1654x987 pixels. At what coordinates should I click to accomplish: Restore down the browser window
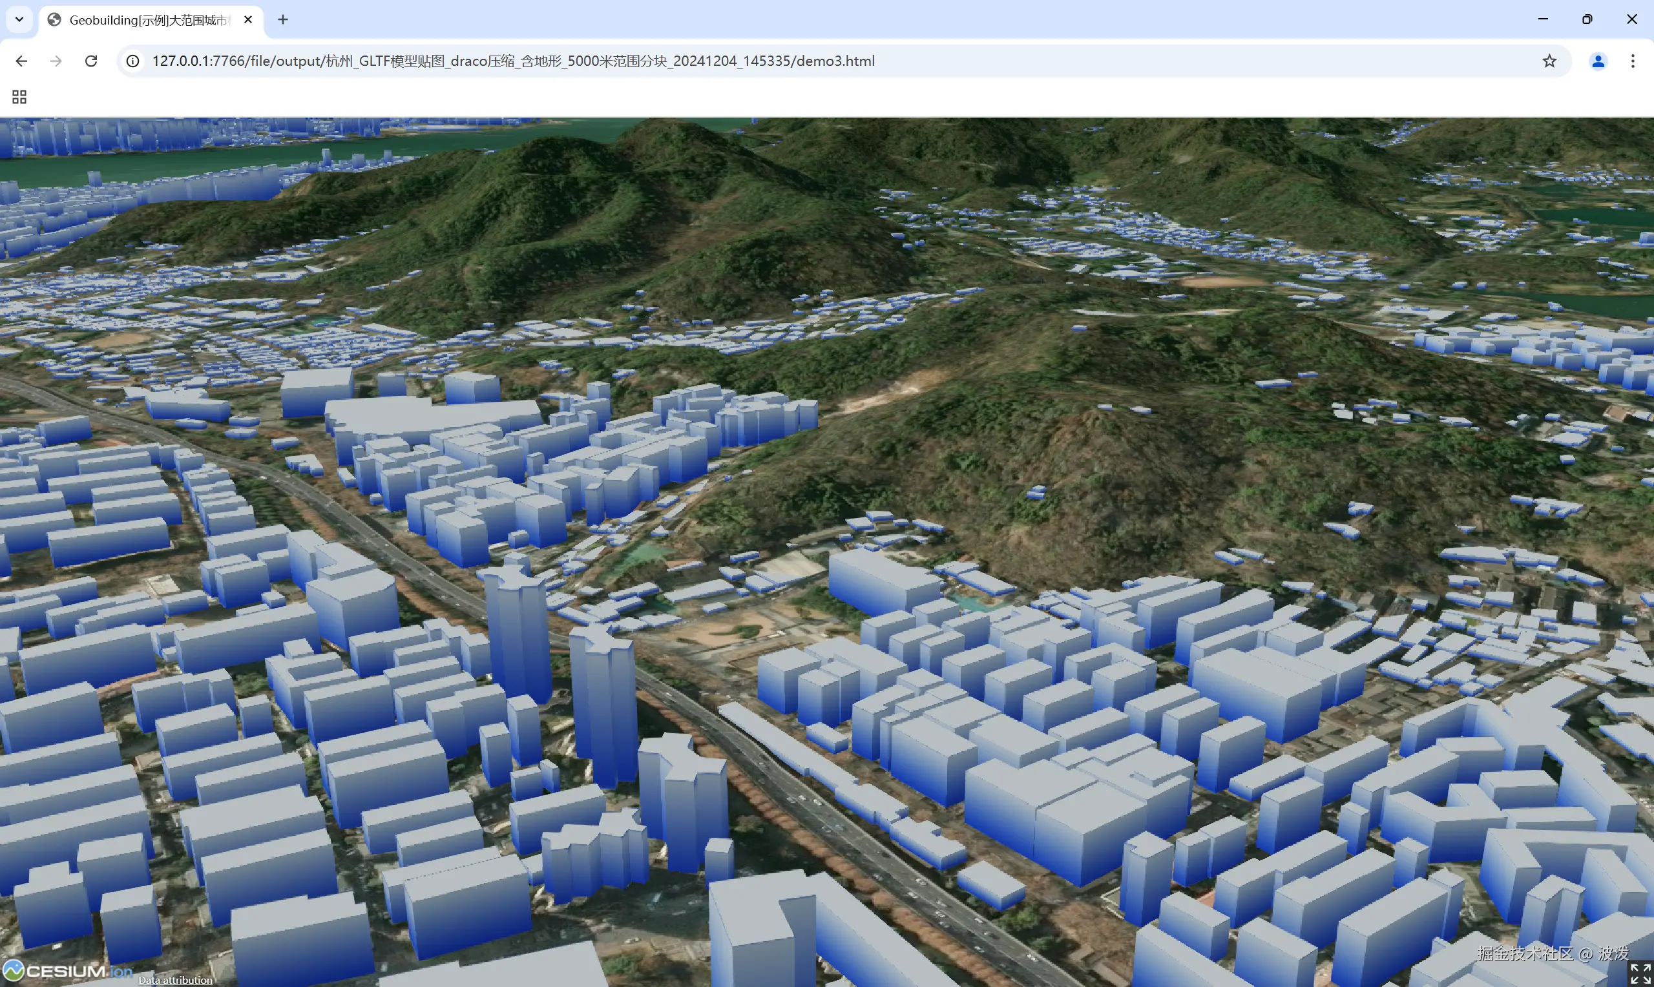1587,19
